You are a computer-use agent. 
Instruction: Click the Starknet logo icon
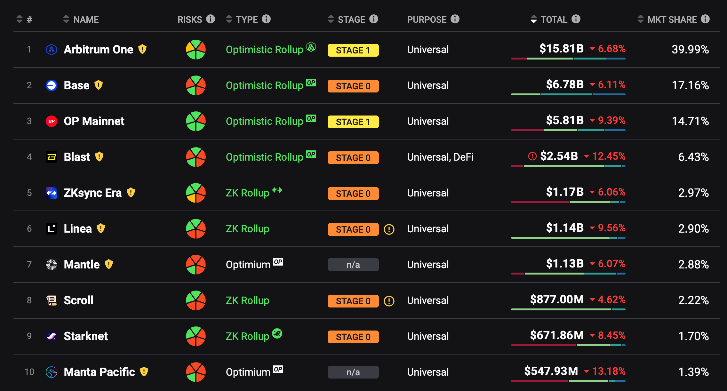point(52,336)
